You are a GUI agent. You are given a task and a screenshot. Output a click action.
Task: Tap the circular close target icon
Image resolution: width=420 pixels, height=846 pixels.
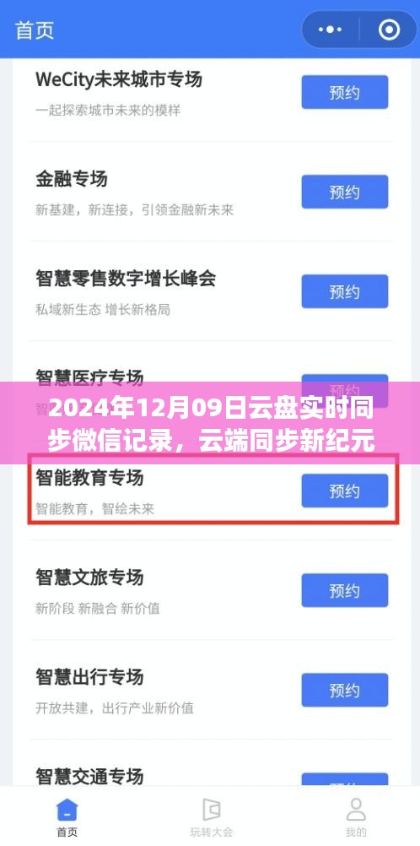pos(389,30)
